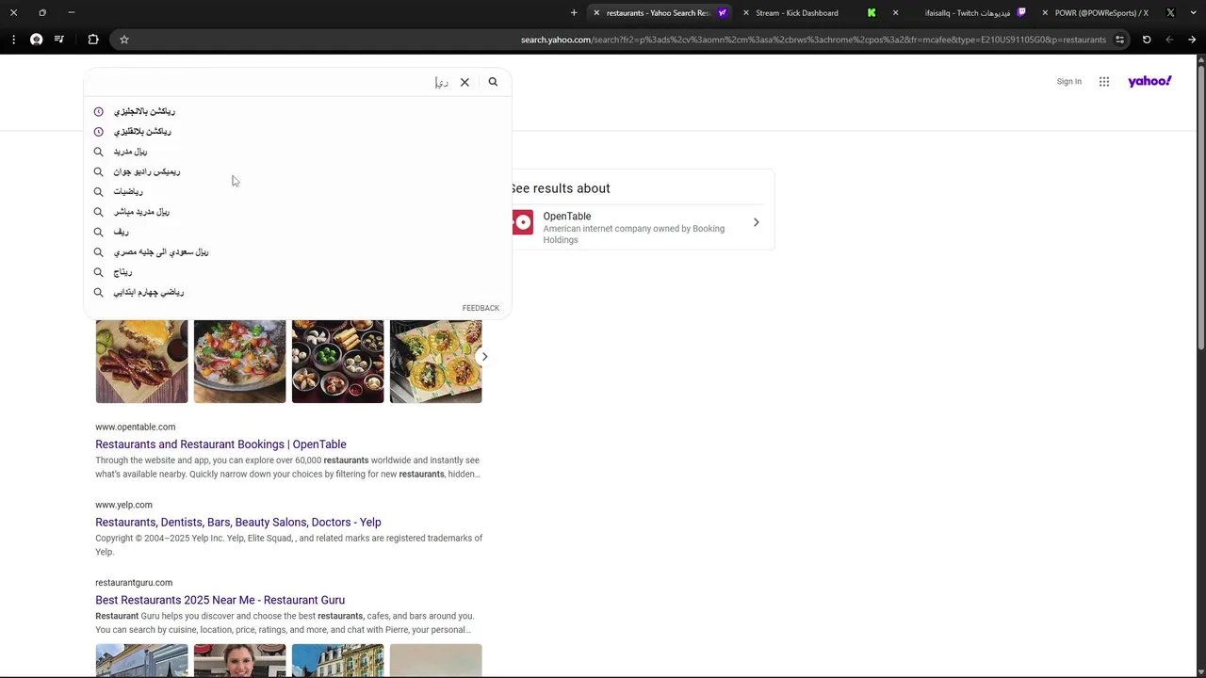Click the Twitch favicon on its tab
The width and height of the screenshot is (1206, 678).
tap(1021, 13)
